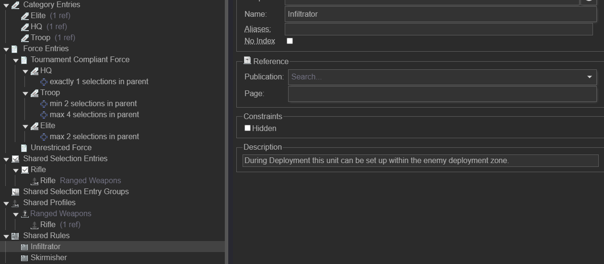Image resolution: width=604 pixels, height=264 pixels.
Task: Click the constraint icon for exactly 1 selections
Action: tap(44, 82)
